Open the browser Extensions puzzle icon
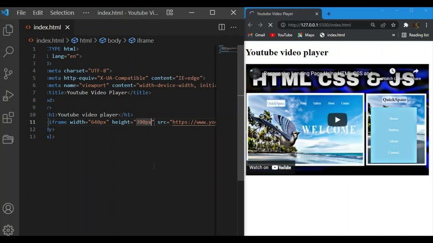 coord(406,25)
